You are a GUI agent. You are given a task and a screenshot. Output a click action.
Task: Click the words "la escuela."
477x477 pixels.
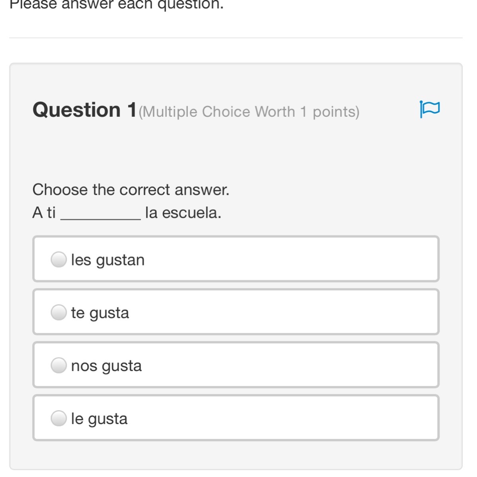183,213
